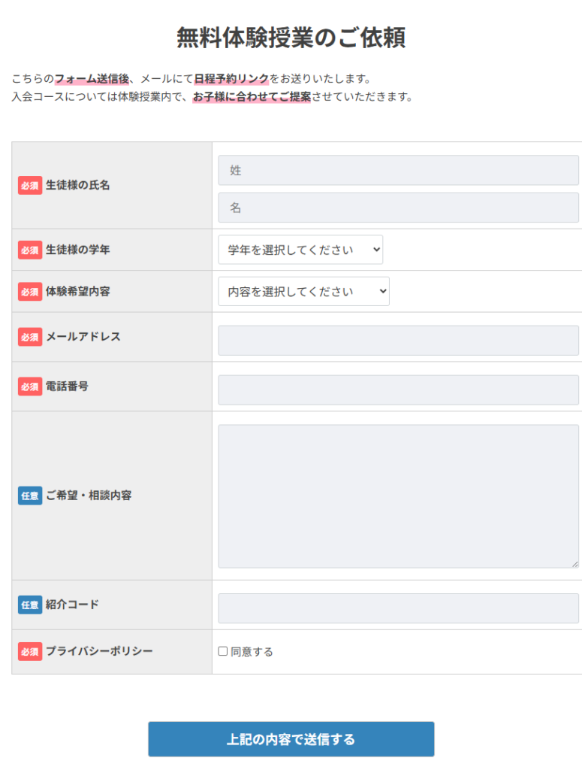Open the 内容を選択してください dropdown
The width and height of the screenshot is (582, 770).
pos(303,291)
